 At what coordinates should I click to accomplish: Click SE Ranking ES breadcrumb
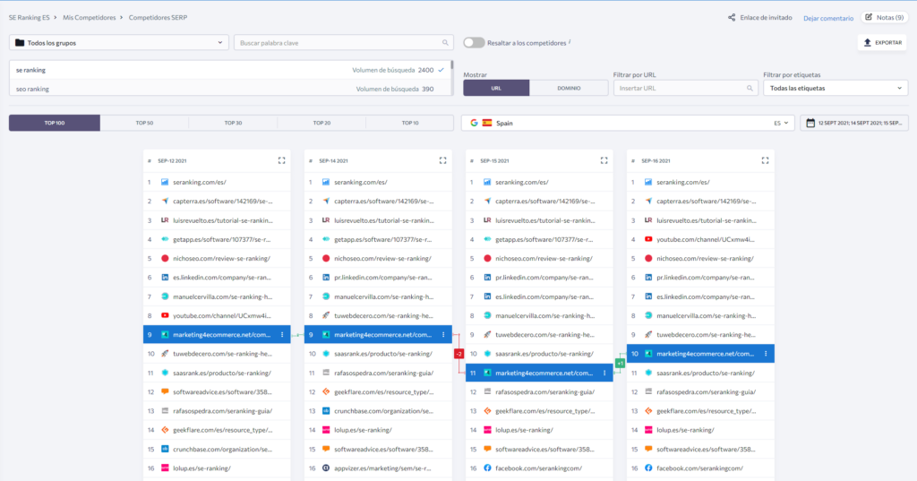click(29, 18)
